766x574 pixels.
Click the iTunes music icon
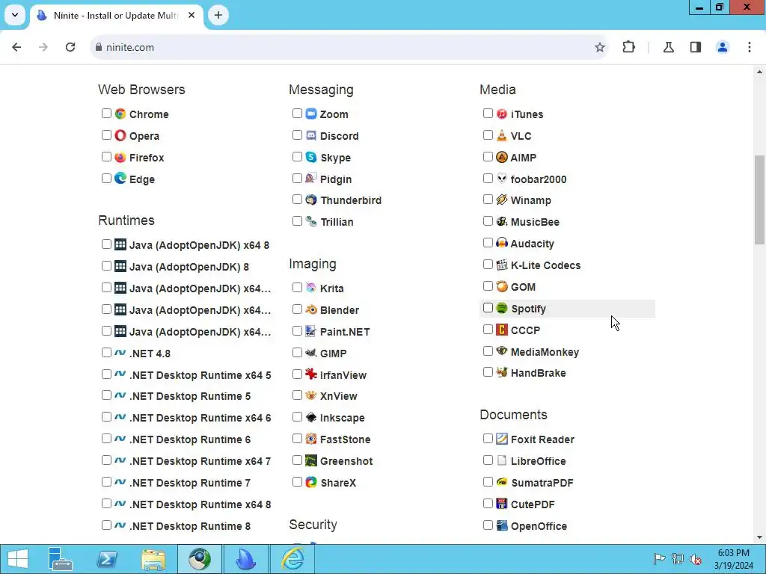click(x=502, y=114)
